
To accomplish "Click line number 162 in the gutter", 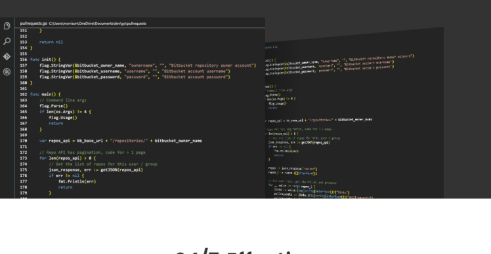I will 24,94.
